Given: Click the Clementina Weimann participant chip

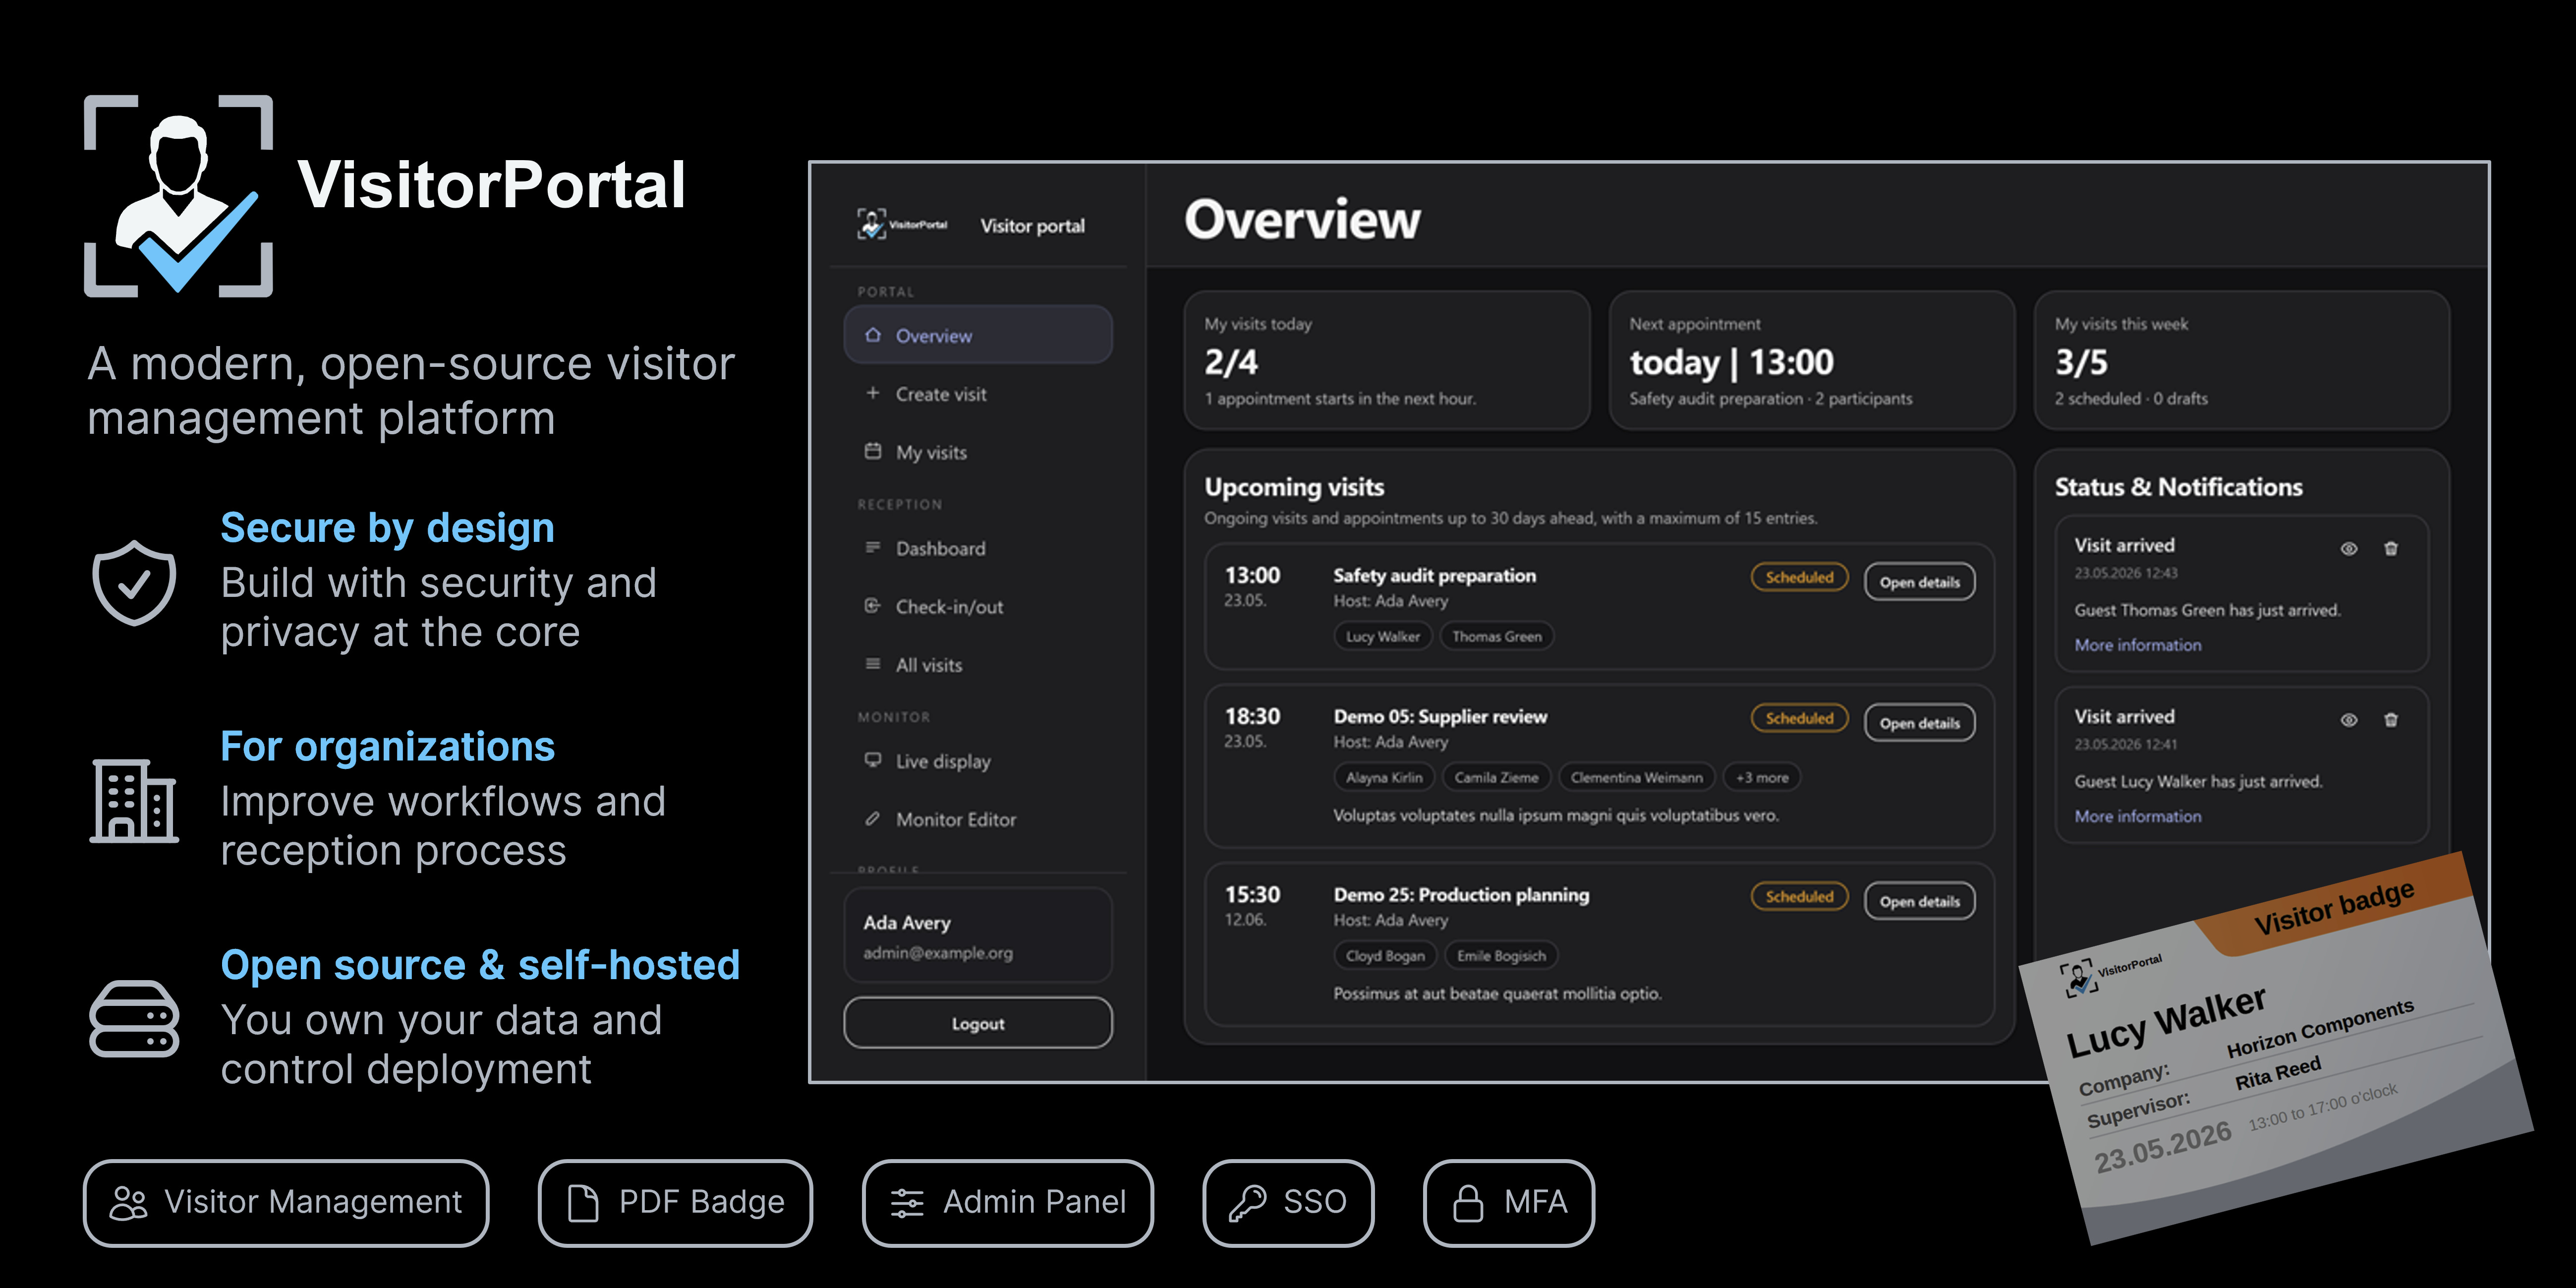Looking at the screenshot, I should pyautogui.click(x=1636, y=777).
